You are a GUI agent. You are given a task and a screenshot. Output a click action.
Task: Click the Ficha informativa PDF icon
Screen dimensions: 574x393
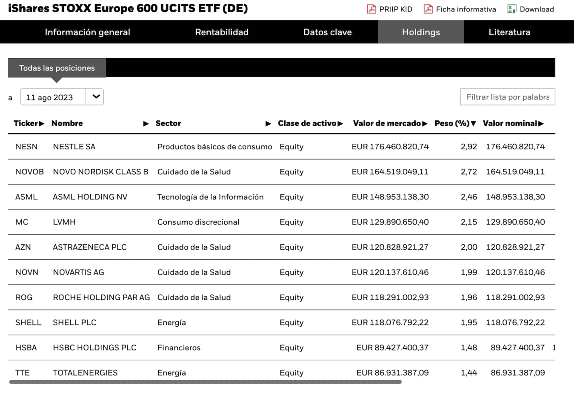click(428, 9)
